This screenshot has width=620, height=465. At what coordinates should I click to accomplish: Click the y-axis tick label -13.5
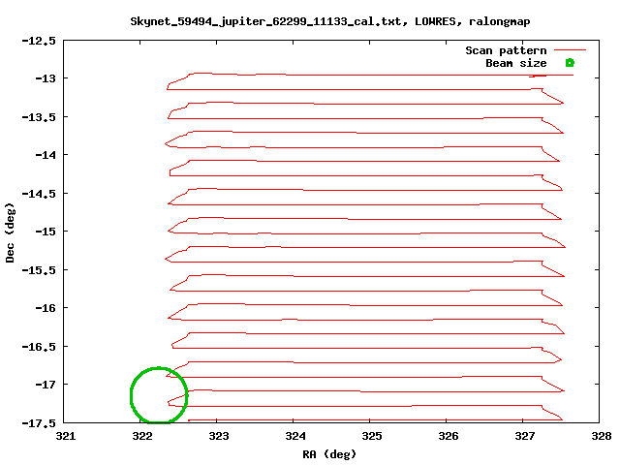pos(39,117)
